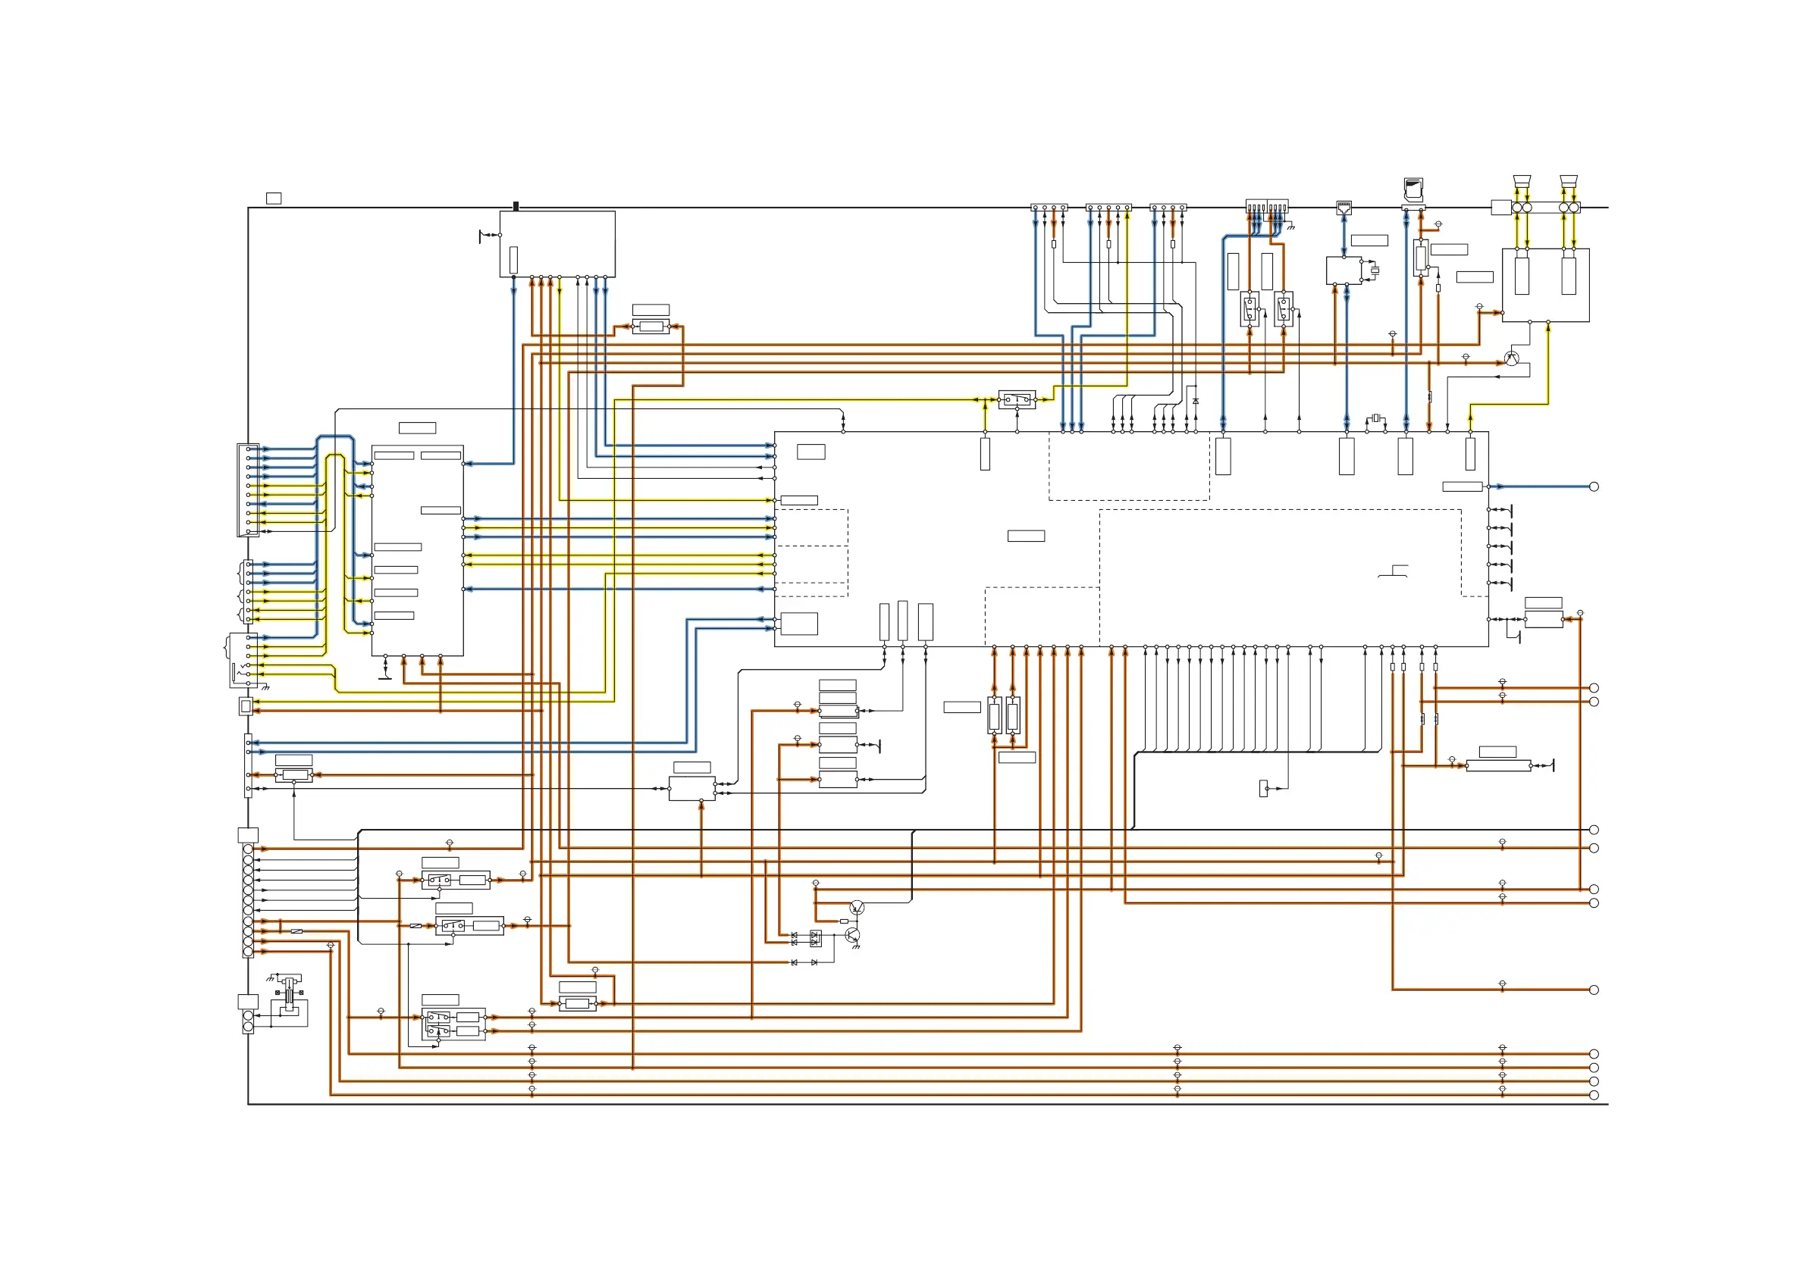1806x1276 pixels.
Task: Click the leftmost speaker symbol
Action: [1522, 181]
